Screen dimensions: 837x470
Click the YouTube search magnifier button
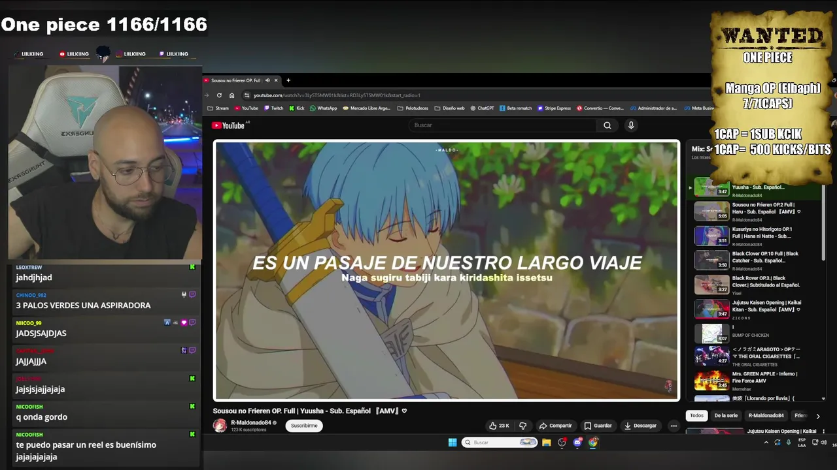(607, 125)
